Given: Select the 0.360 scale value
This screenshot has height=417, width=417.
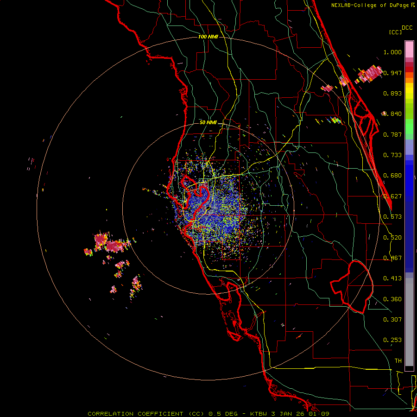Looking at the screenshot, I should coord(392,299).
